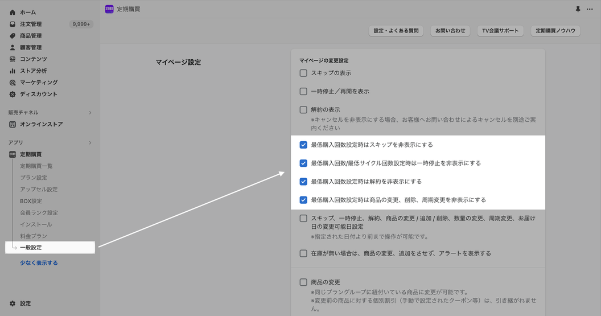Click the TV会議サポート button
601x316 pixels.
click(500, 31)
